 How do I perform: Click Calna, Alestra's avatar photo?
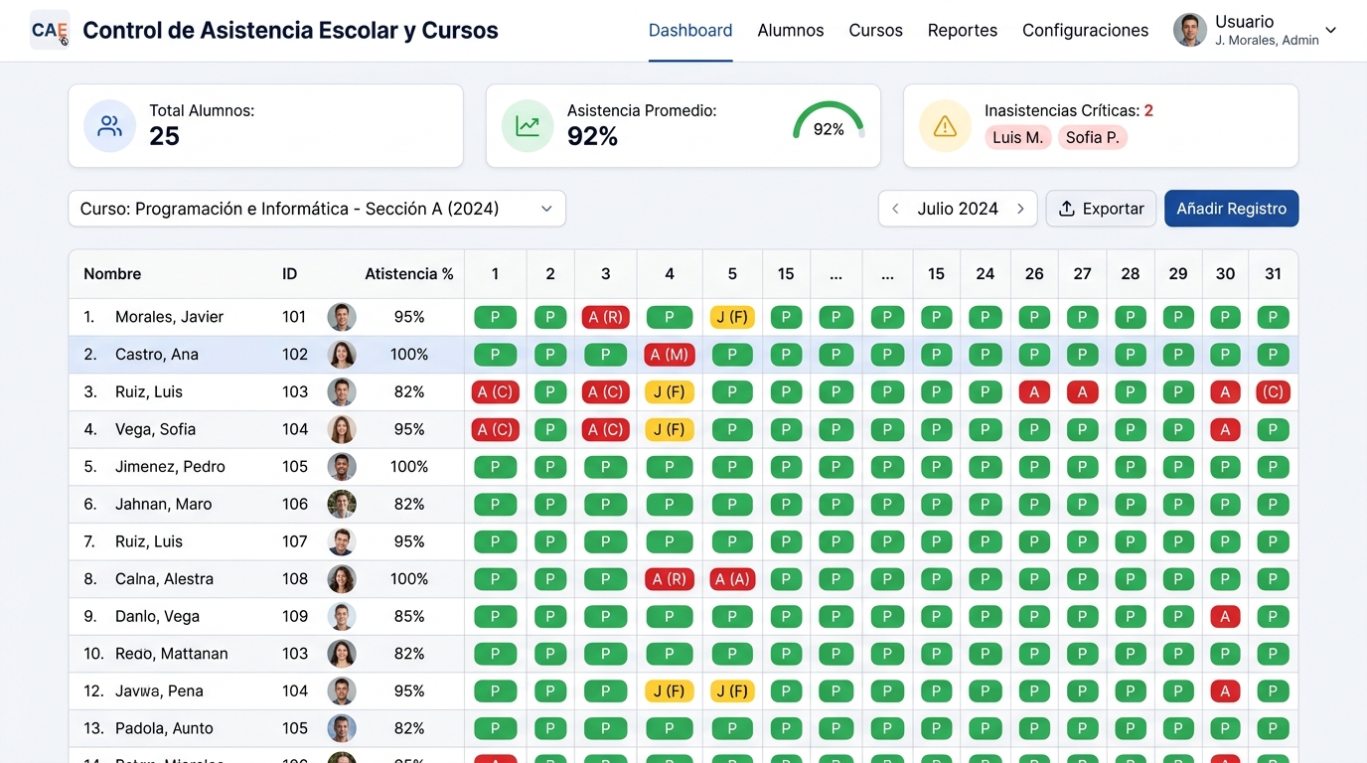pyautogui.click(x=342, y=579)
